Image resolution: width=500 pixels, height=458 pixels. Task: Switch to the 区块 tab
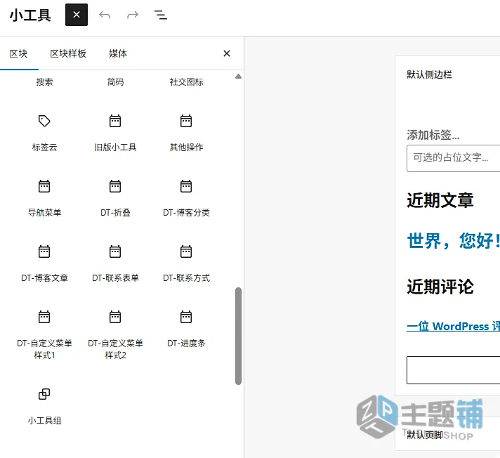[18, 53]
